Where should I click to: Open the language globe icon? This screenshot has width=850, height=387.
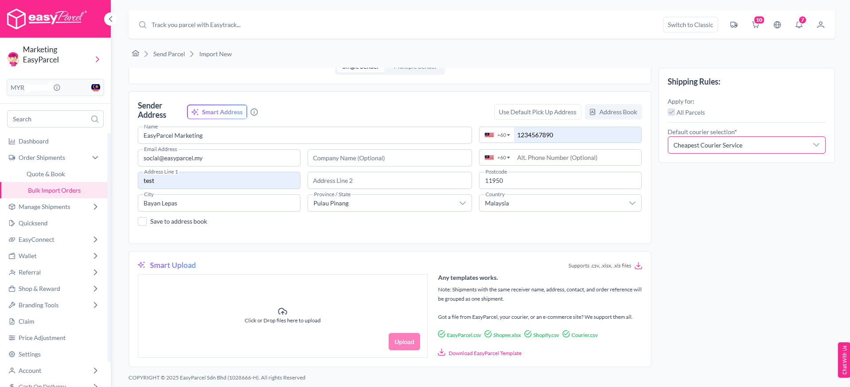point(777,25)
